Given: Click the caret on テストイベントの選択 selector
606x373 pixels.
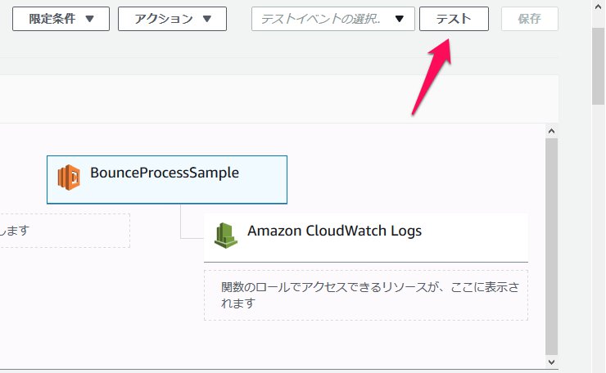Looking at the screenshot, I should [x=399, y=19].
